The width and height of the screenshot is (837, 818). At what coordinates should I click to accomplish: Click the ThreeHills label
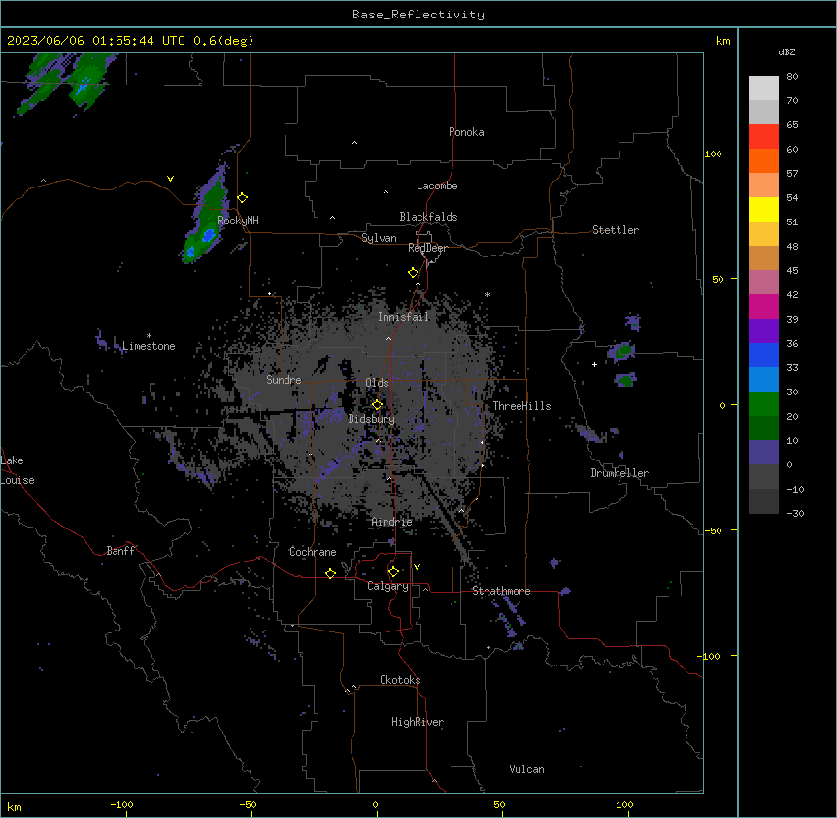(521, 406)
